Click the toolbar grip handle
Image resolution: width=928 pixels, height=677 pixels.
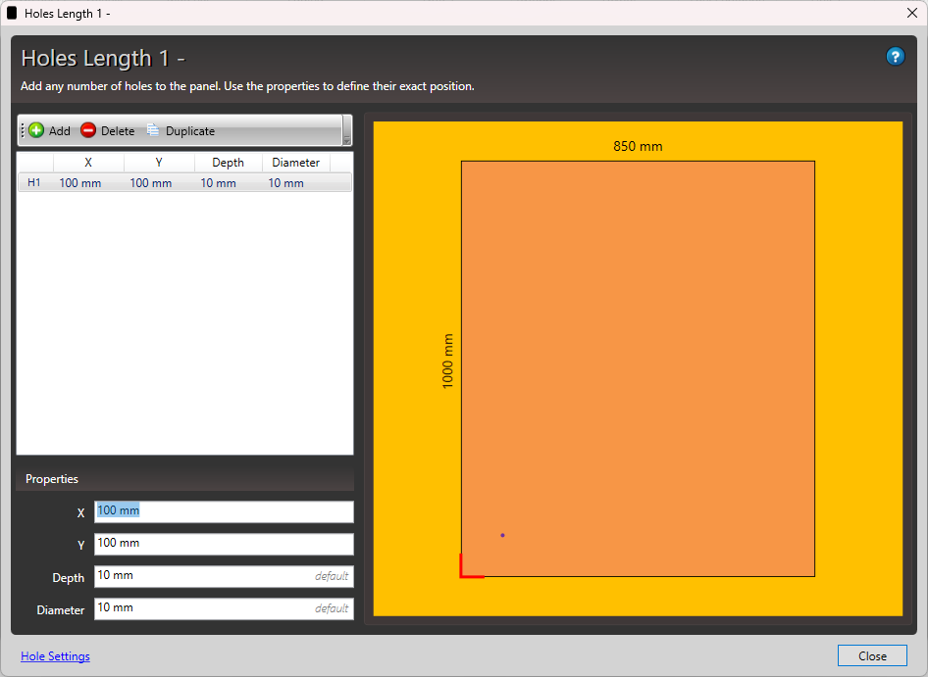coord(24,130)
